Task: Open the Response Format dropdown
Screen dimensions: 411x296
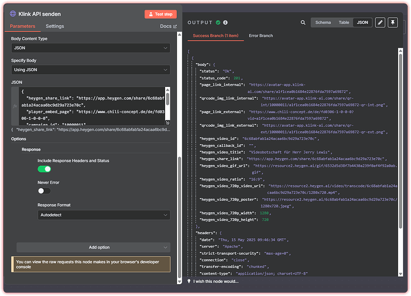Action: [104, 215]
